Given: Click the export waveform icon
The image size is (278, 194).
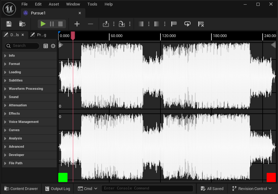Looking at the screenshot, I should [x=106, y=24].
